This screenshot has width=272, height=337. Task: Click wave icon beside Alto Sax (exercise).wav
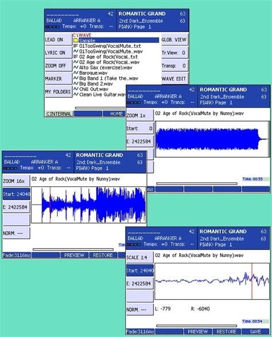pyautogui.click(x=76, y=67)
